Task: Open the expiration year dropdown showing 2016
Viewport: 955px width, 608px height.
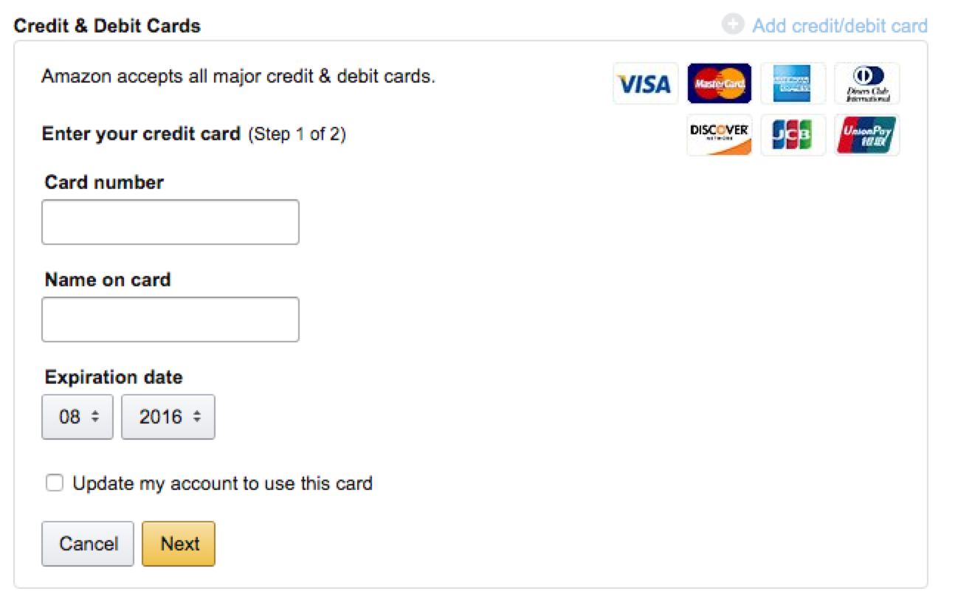Action: (x=168, y=417)
